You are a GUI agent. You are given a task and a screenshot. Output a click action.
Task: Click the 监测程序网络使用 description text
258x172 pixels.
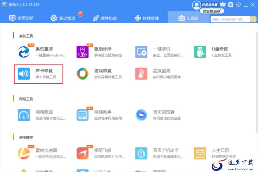click(108, 118)
